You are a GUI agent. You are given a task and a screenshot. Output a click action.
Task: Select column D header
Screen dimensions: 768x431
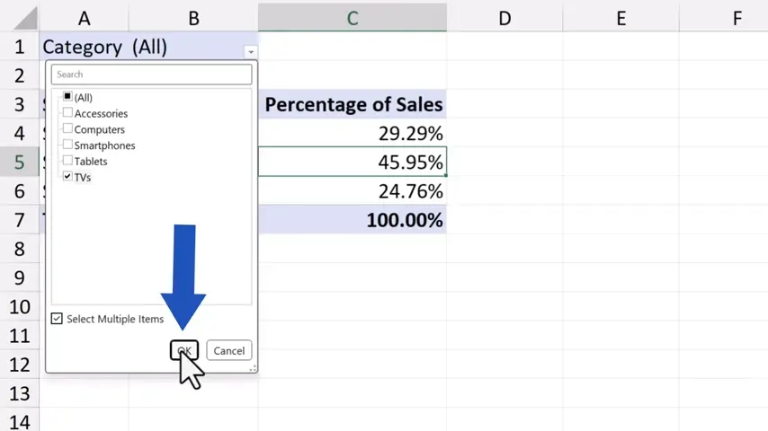(505, 17)
